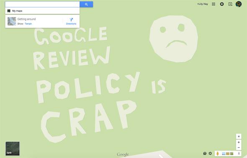Click the Getting around map thumbnail

12,21
